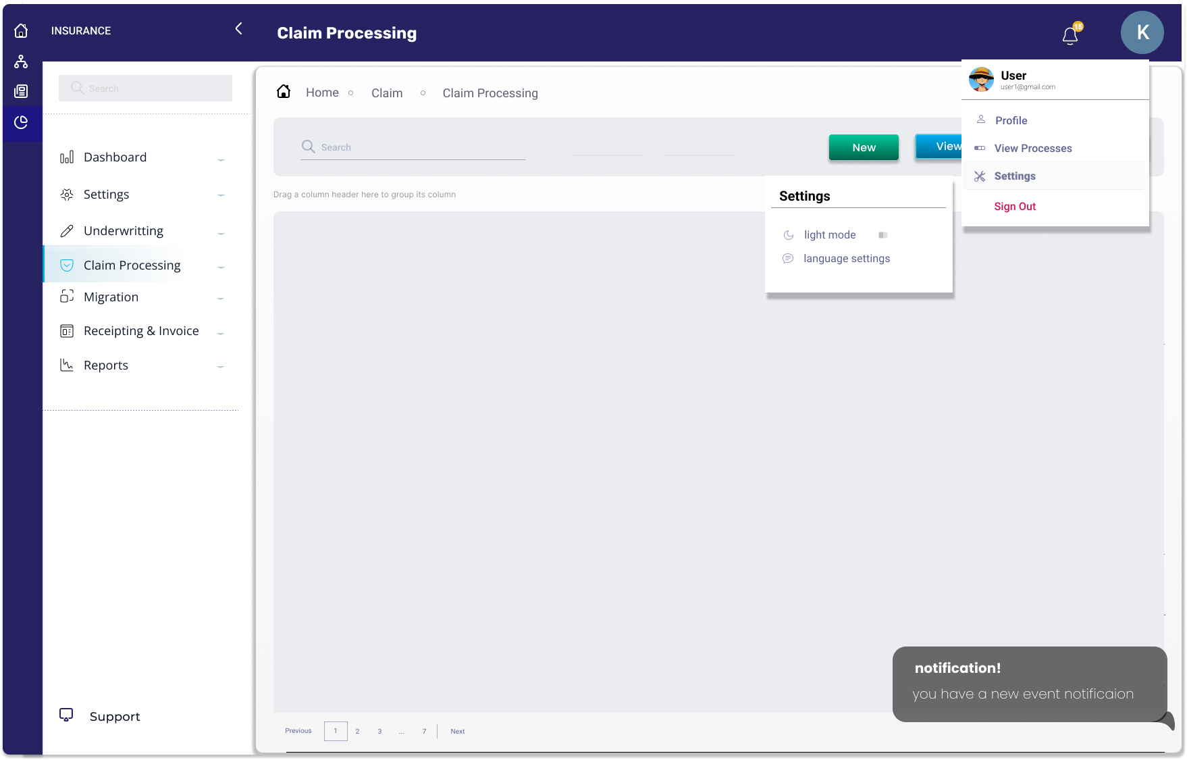
Task: Click the org hierarchy icon in left rail
Action: pyautogui.click(x=21, y=62)
